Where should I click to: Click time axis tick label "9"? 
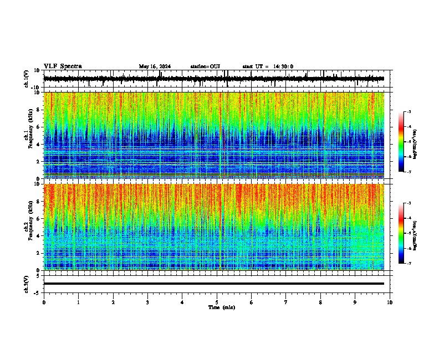click(x=355, y=302)
